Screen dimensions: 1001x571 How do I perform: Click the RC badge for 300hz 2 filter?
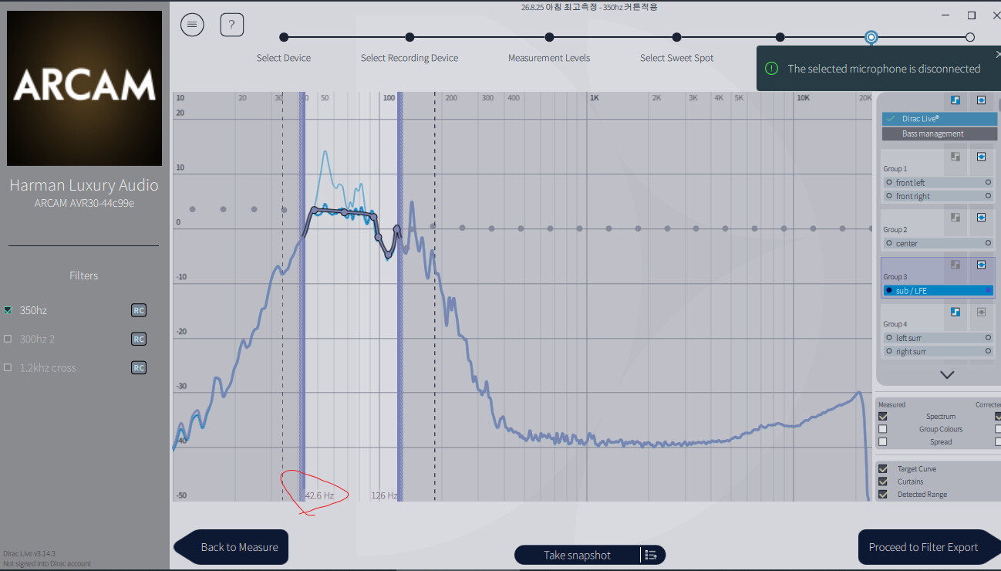(x=139, y=339)
